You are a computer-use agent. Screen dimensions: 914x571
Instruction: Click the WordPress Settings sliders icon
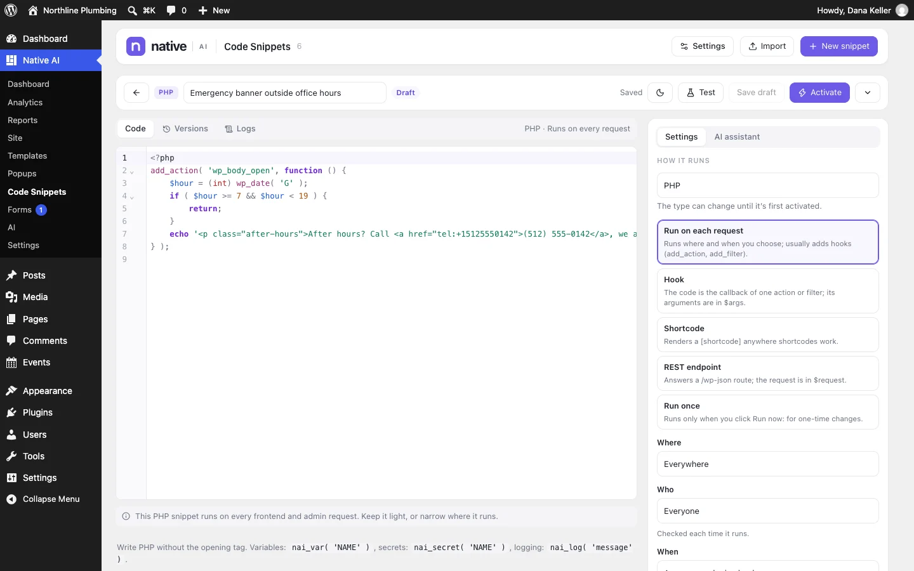(x=11, y=478)
